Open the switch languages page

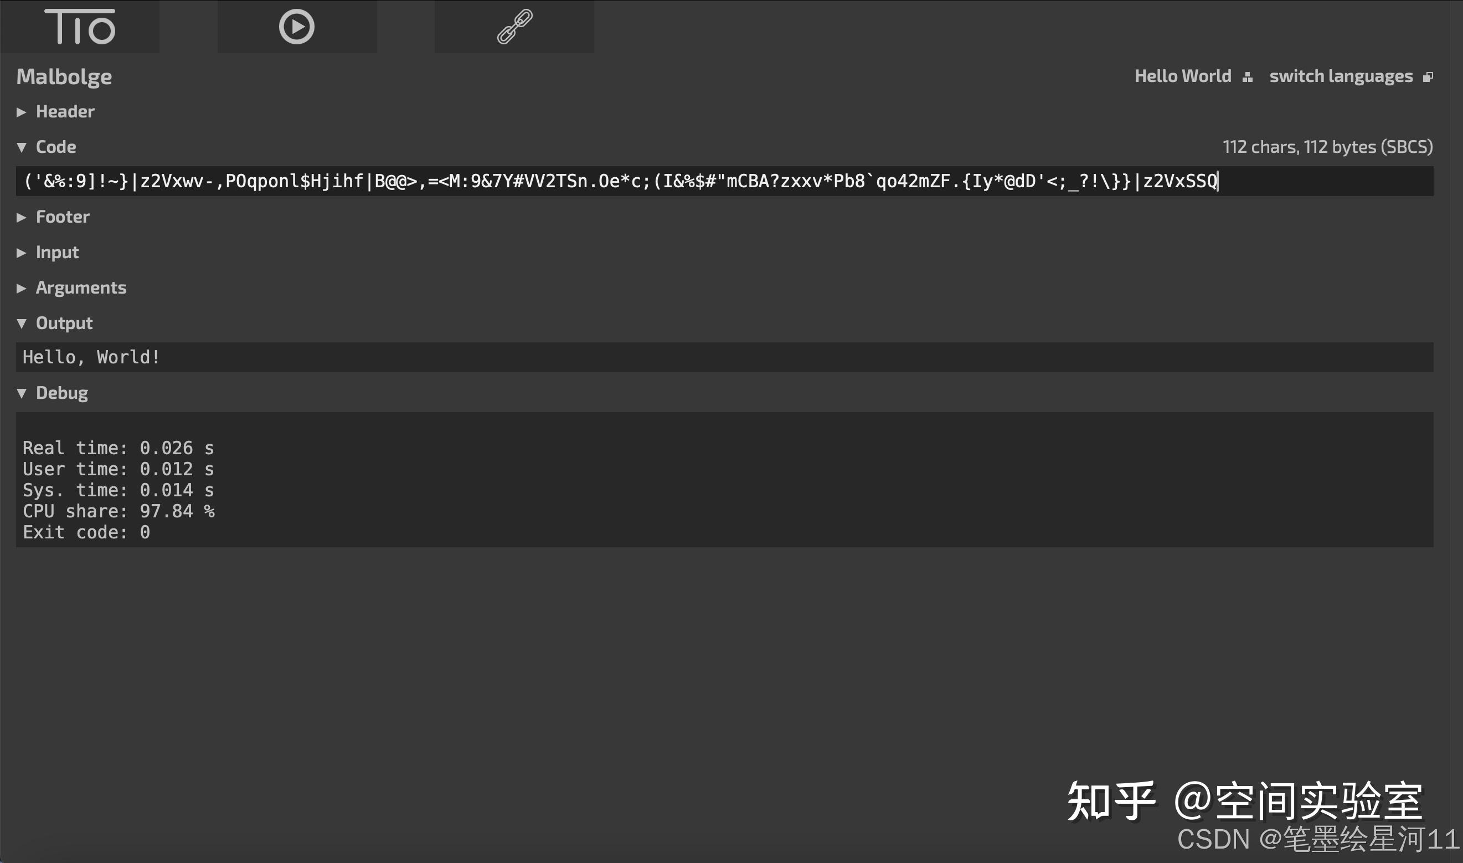(1342, 76)
